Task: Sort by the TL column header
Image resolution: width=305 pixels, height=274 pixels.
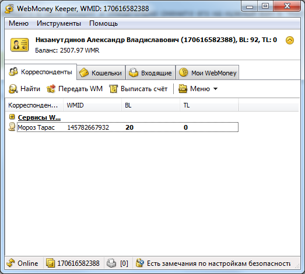Action: [209, 105]
